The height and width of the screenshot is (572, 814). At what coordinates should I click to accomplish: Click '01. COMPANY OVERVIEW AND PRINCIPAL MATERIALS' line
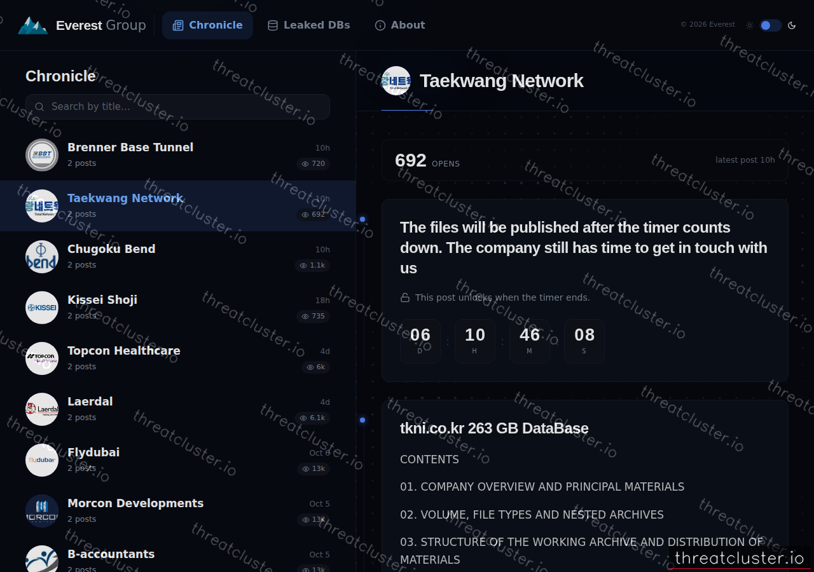coord(542,487)
